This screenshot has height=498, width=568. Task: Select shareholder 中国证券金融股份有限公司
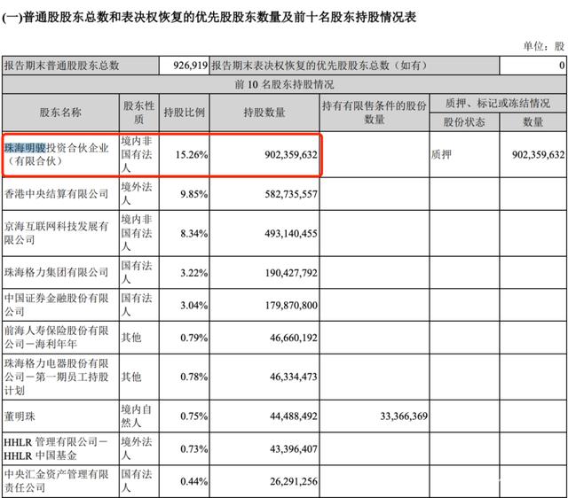(56, 305)
